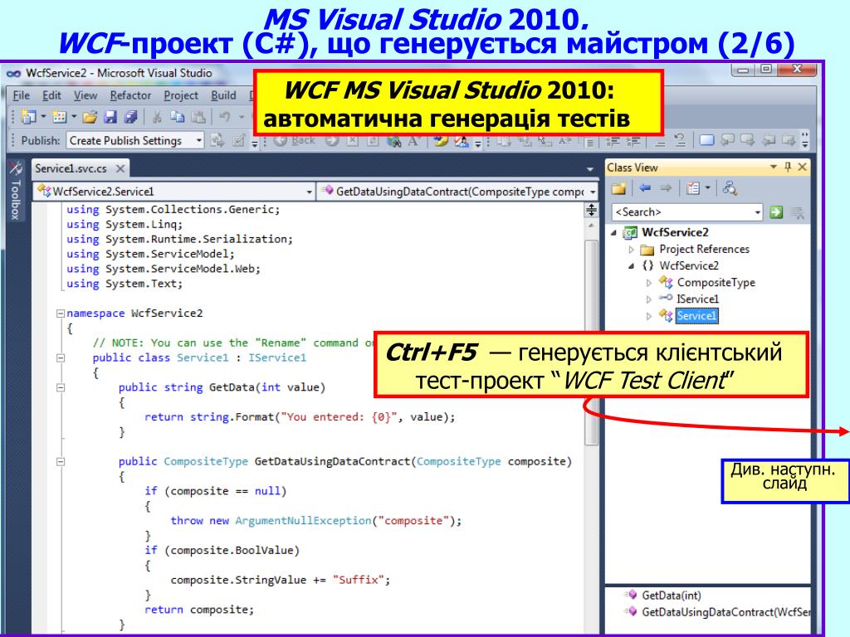
Task: Pin the Class View panel with auto-hide icon
Action: click(x=789, y=168)
